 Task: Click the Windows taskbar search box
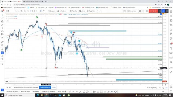coord(20,95)
